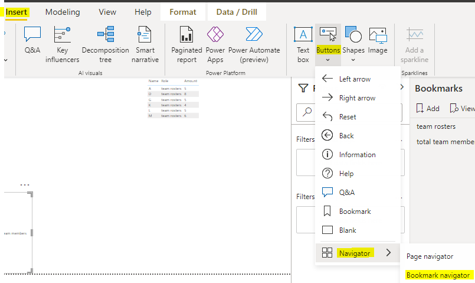
Task: Select the Blank button option
Action: click(358, 230)
